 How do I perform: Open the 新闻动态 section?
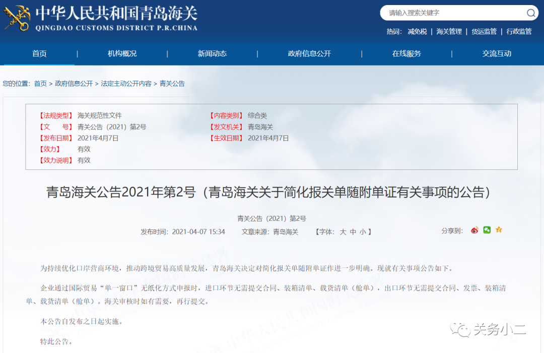212,53
